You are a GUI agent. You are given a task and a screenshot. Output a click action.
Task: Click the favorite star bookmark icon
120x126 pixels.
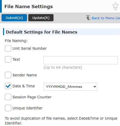(x=115, y=6)
